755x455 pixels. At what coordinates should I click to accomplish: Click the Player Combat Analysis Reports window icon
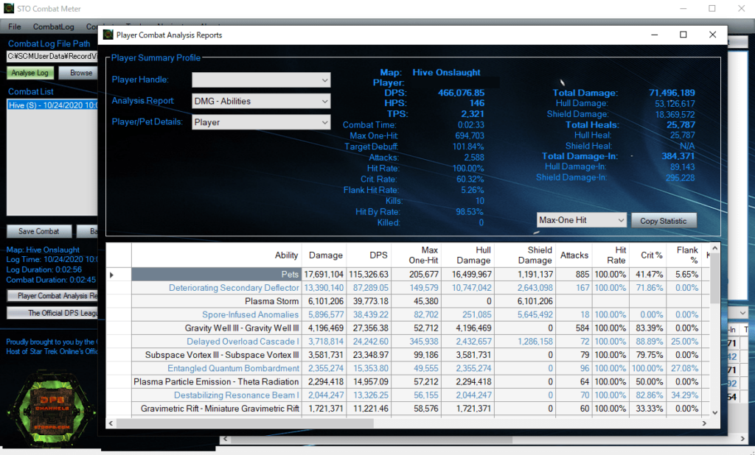click(108, 35)
